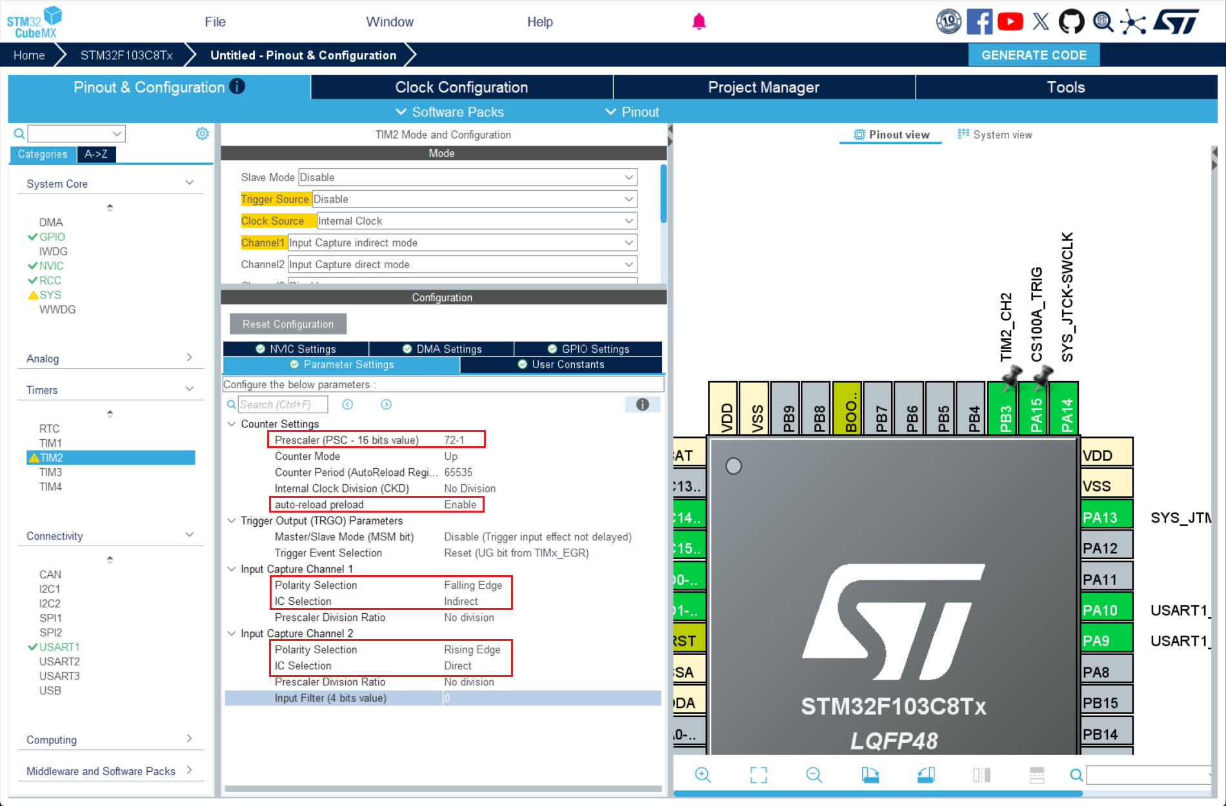Switch to the Project Manager tab

tap(763, 87)
